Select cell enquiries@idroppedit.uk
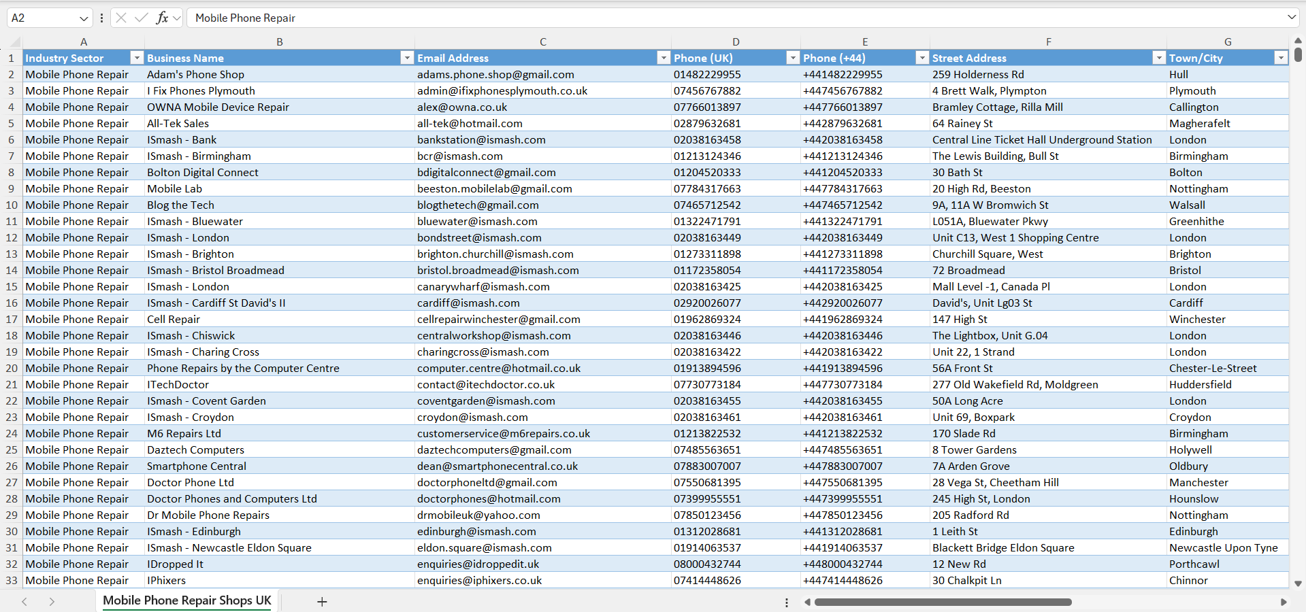This screenshot has width=1306, height=612. tap(543, 564)
